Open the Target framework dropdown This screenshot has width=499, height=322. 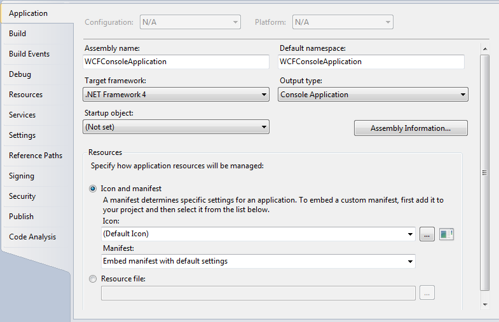pos(176,95)
